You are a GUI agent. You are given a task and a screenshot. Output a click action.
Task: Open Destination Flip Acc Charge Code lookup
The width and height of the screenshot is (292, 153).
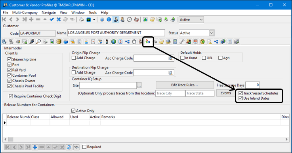pyautogui.click(x=170, y=73)
